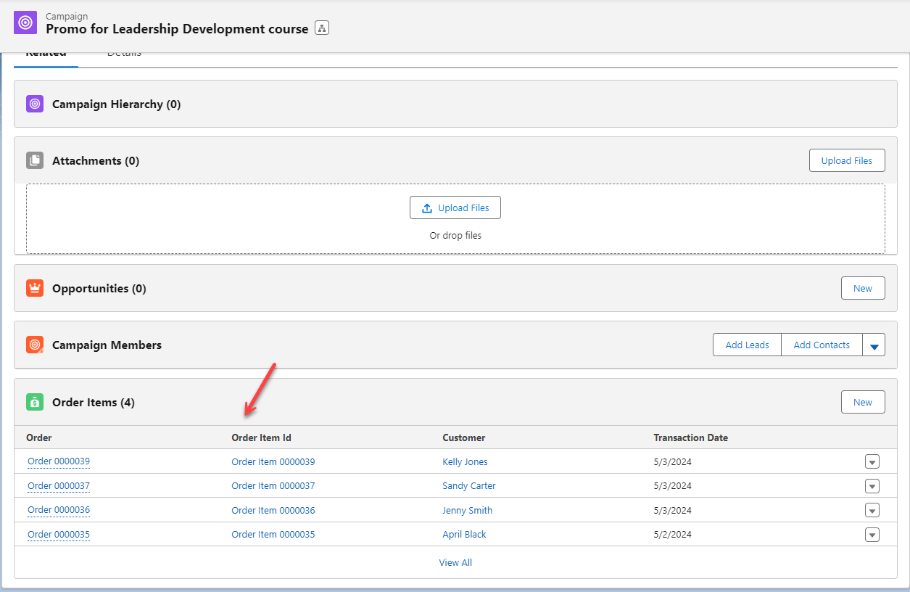Click Add Leads button
Image resolution: width=910 pixels, height=592 pixels.
click(x=747, y=345)
